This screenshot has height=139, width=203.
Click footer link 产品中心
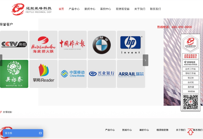(110, 130)
